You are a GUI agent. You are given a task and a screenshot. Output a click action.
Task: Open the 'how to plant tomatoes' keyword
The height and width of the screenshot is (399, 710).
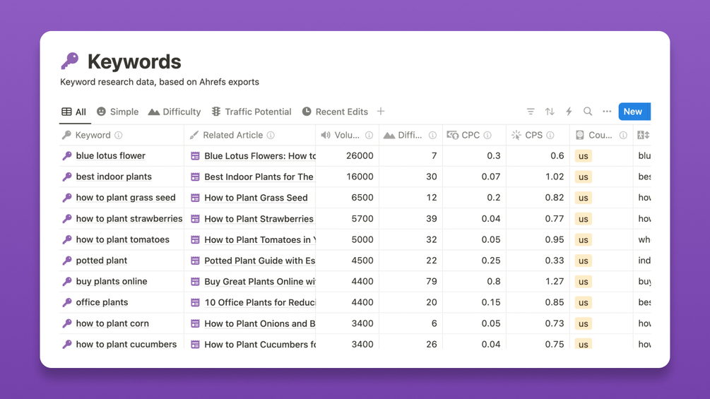click(x=122, y=239)
